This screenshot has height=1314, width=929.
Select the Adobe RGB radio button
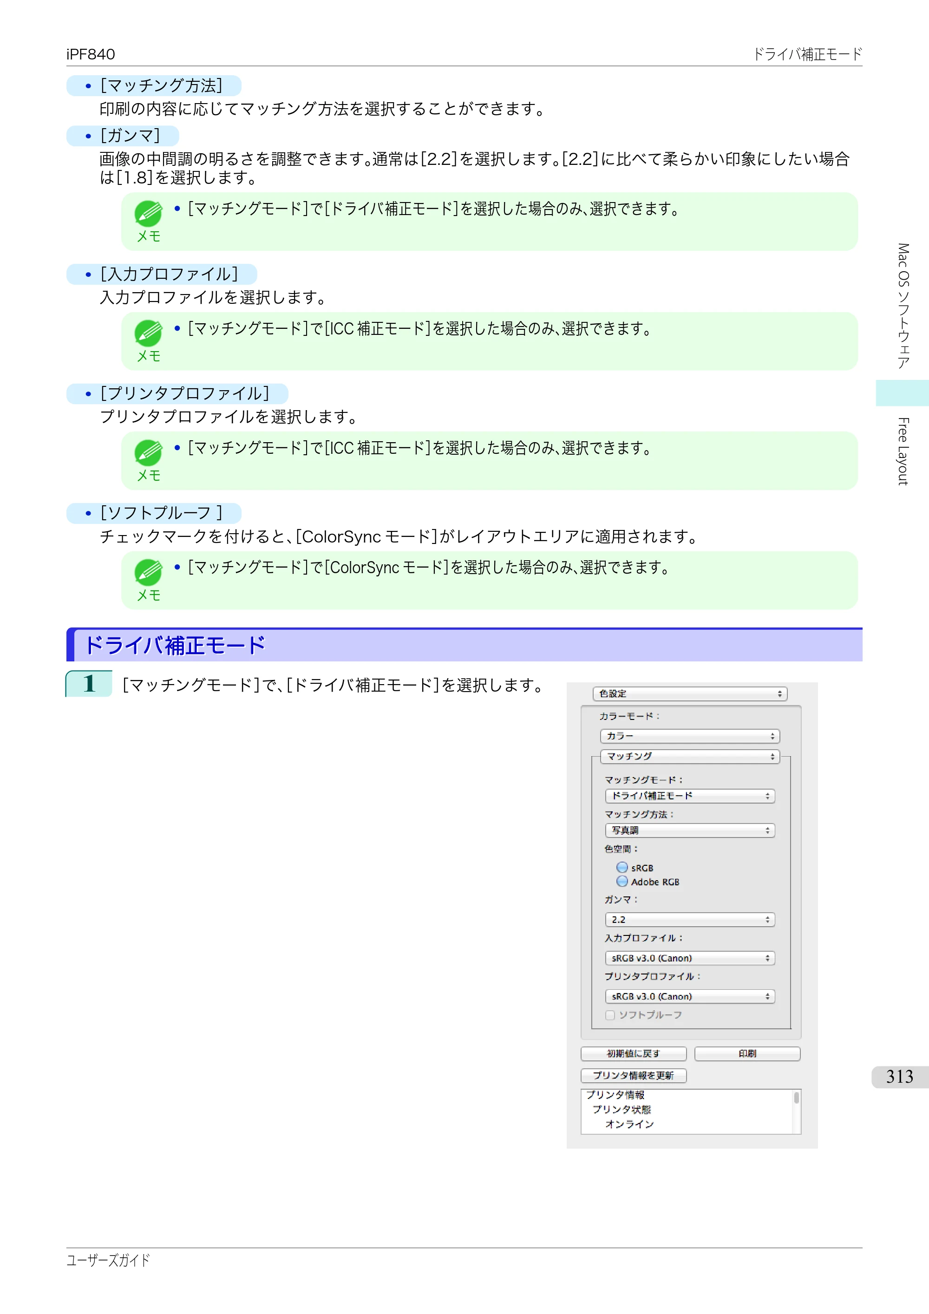[x=622, y=882]
